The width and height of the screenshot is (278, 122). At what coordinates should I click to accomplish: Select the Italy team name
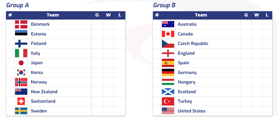[36, 53]
